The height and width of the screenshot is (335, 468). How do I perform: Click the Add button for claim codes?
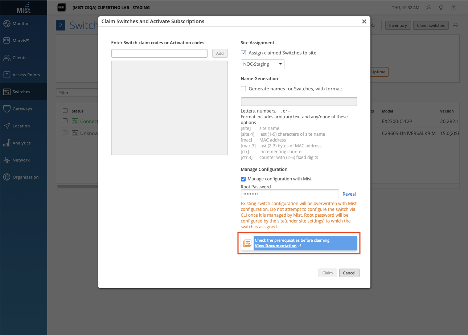(x=220, y=53)
